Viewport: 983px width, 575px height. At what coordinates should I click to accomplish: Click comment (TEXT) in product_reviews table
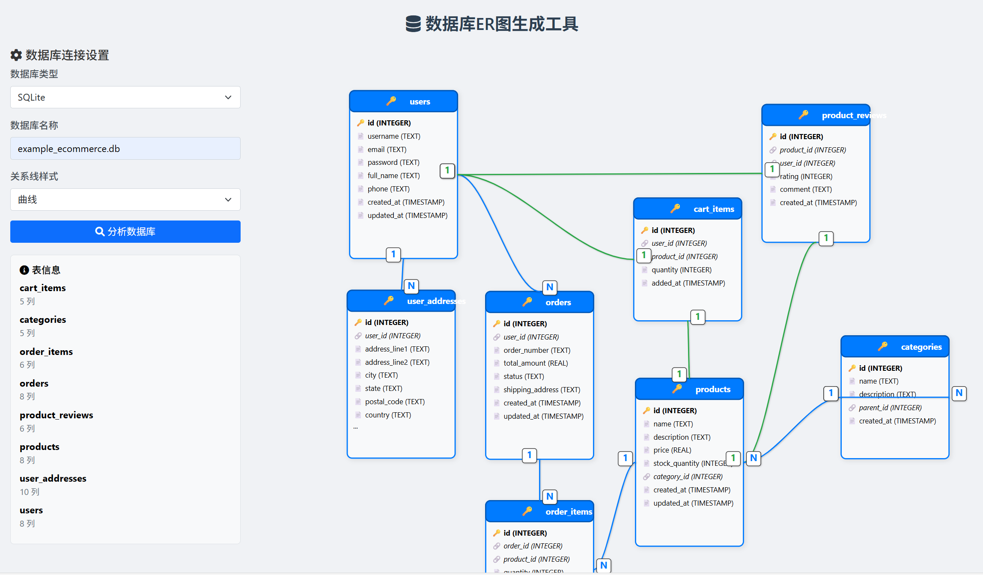806,189
